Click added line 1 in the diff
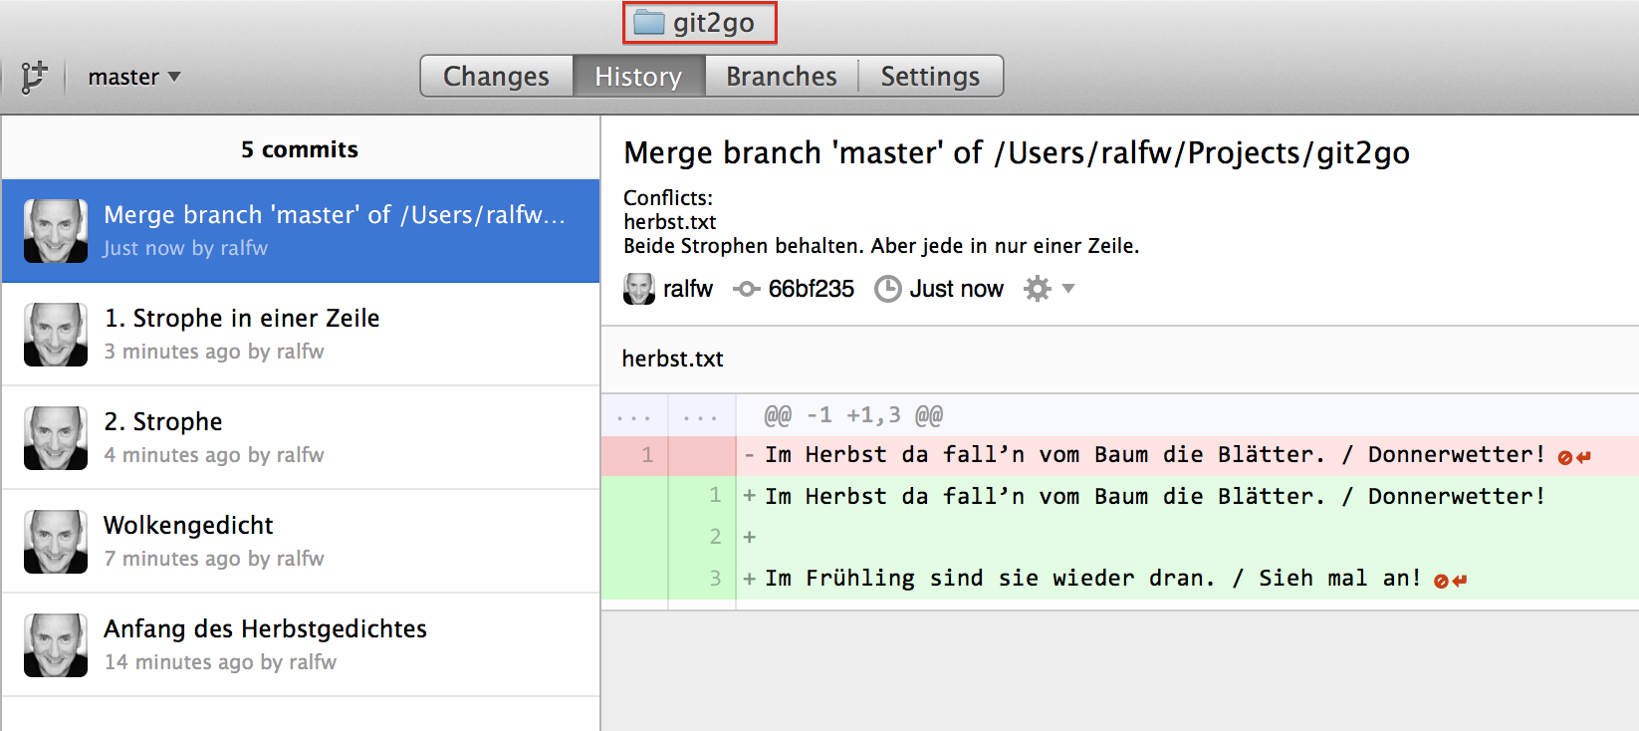Screen dimensions: 1639x731 (x=1120, y=496)
